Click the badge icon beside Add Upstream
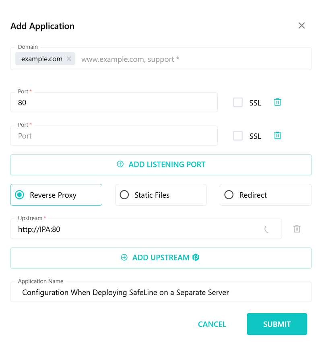322x349 pixels. (196, 257)
